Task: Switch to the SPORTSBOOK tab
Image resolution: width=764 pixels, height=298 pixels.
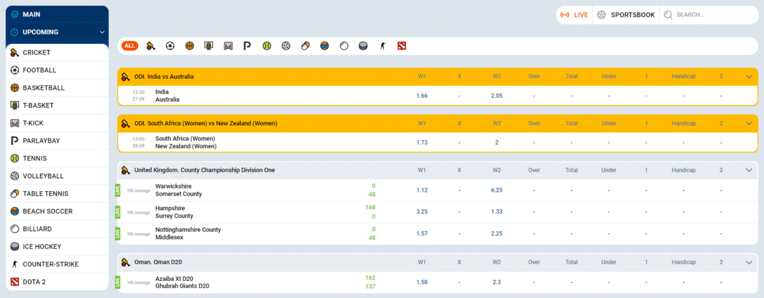Action: click(626, 15)
